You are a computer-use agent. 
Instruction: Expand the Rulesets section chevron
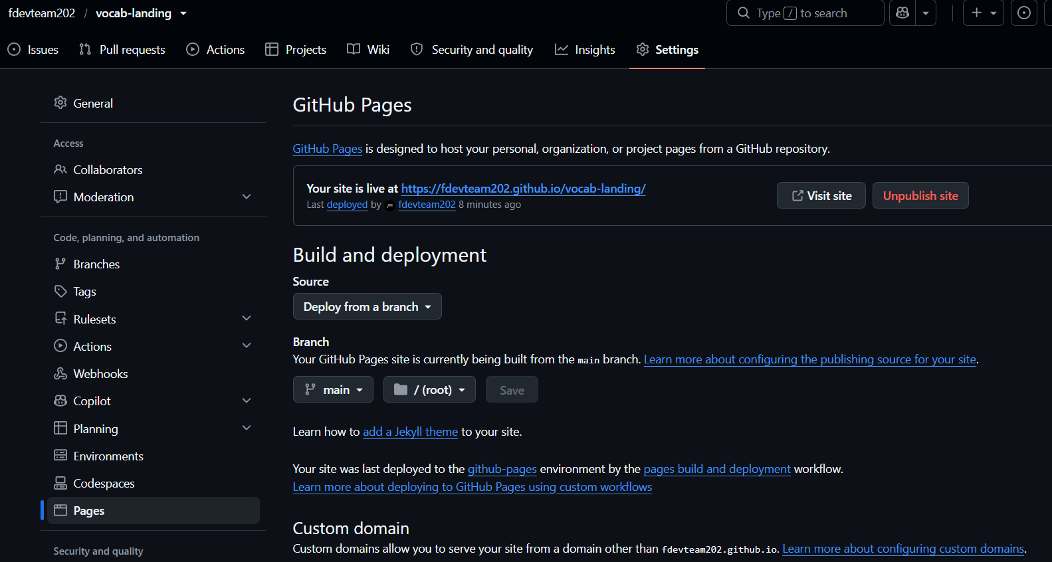pos(247,318)
